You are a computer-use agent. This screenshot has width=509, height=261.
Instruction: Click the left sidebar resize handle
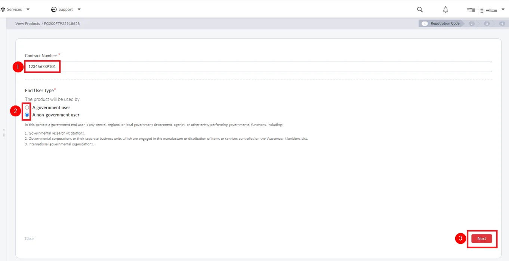point(3,133)
